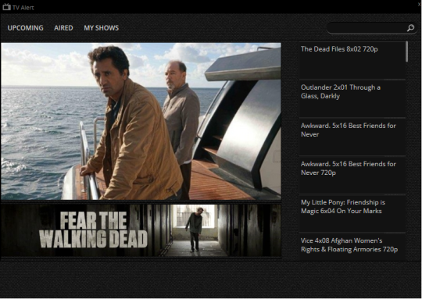Switch to the Aired tab
Viewport: 422px width, 299px height.
63,28
